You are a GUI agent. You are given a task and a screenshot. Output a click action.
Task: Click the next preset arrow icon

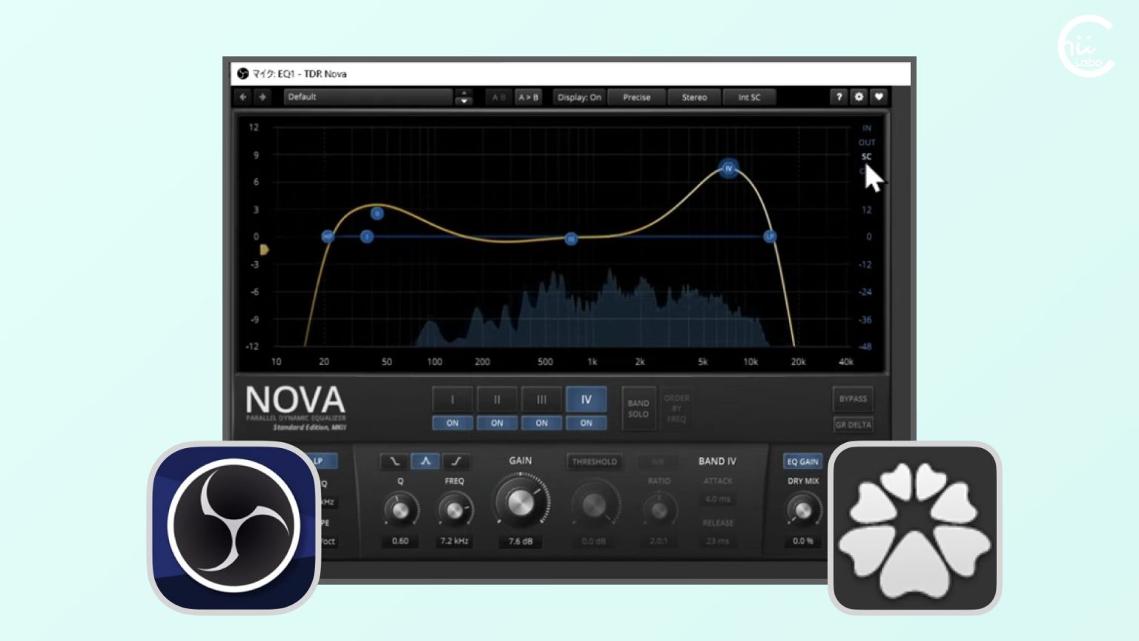263,97
